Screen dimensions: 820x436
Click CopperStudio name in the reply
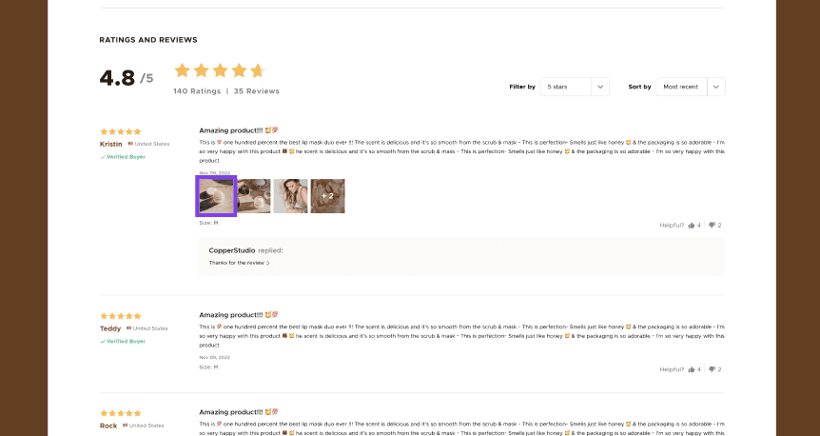pyautogui.click(x=232, y=250)
